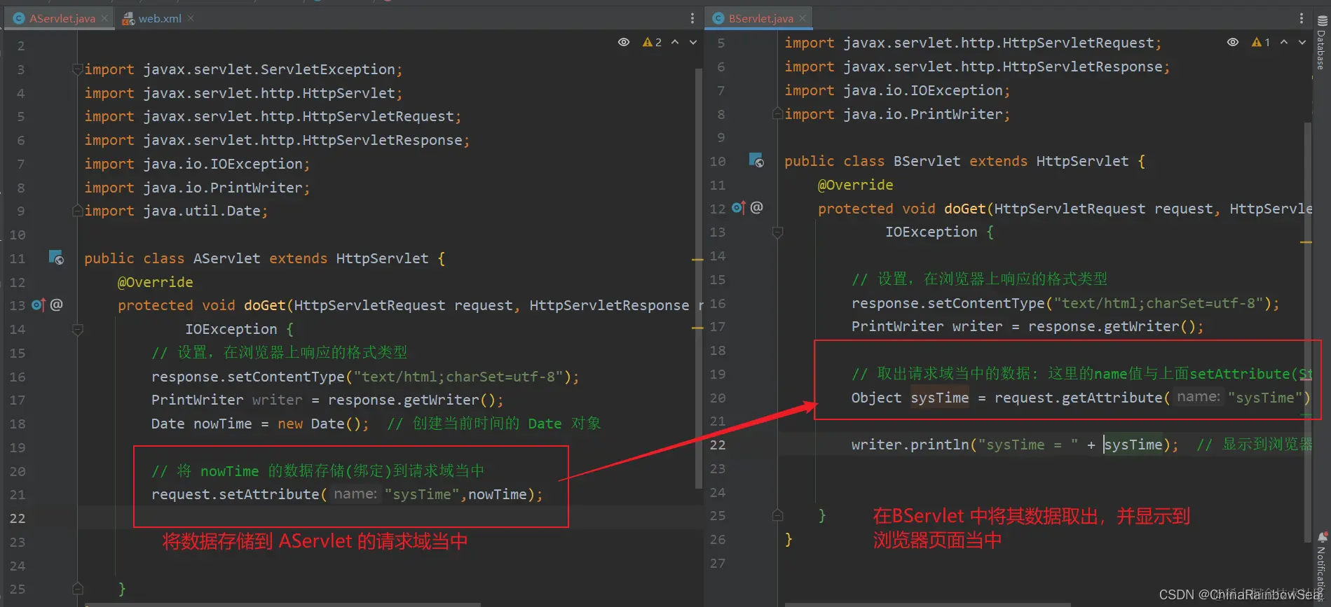
Task: Close the AServlet.java tab
Action: point(104,18)
